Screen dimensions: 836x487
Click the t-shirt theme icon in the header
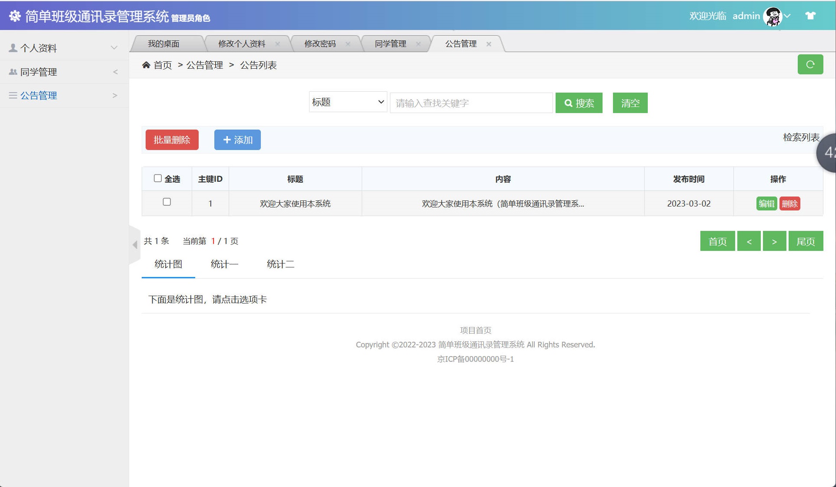[x=810, y=15]
